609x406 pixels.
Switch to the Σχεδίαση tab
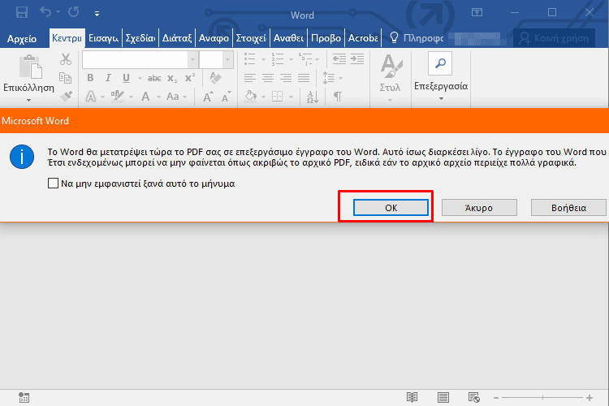(140, 38)
